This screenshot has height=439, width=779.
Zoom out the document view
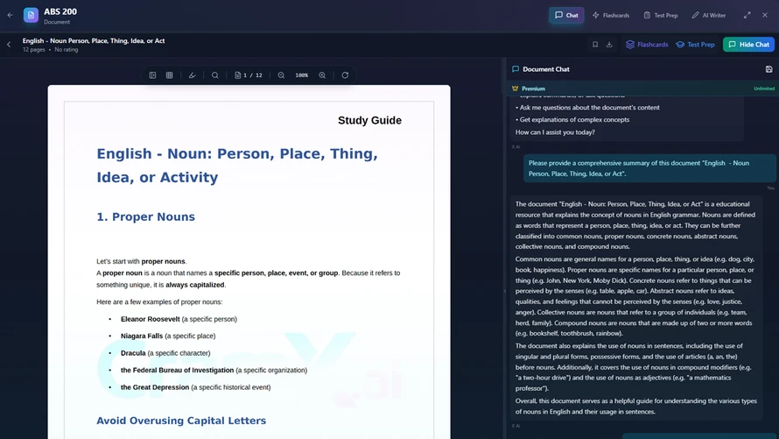[x=281, y=75]
